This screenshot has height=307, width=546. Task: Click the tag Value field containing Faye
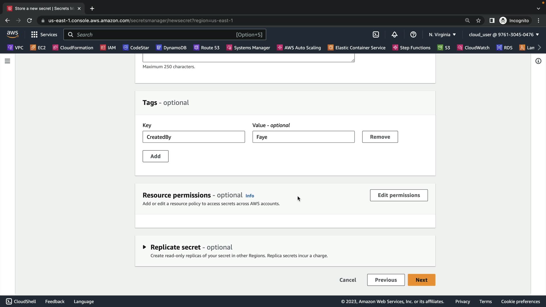[x=303, y=137]
